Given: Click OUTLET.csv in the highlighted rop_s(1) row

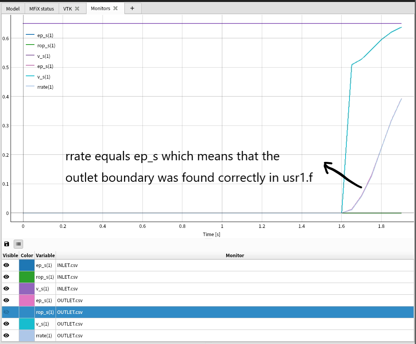Looking at the screenshot, I should coord(70,312).
